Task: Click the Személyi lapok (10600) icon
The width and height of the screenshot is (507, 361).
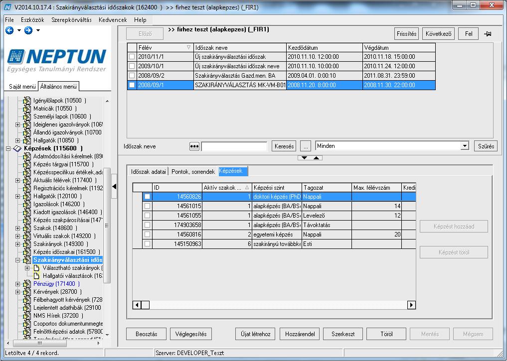Action: [x=27, y=116]
